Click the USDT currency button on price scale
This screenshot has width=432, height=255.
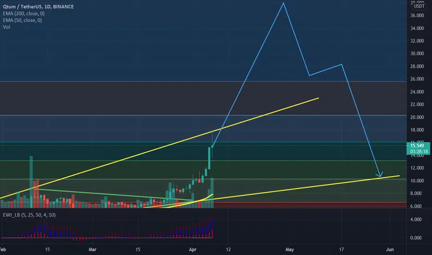pyautogui.click(x=419, y=6)
